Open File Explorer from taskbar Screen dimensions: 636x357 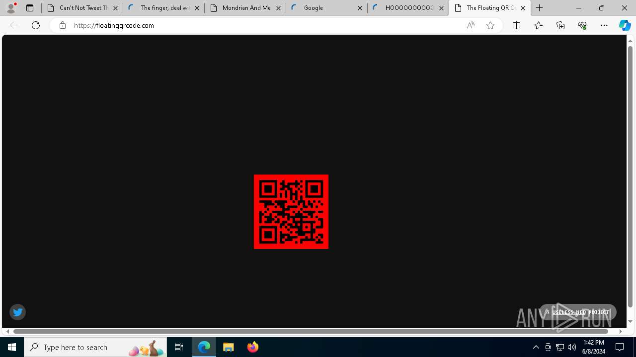click(x=229, y=347)
